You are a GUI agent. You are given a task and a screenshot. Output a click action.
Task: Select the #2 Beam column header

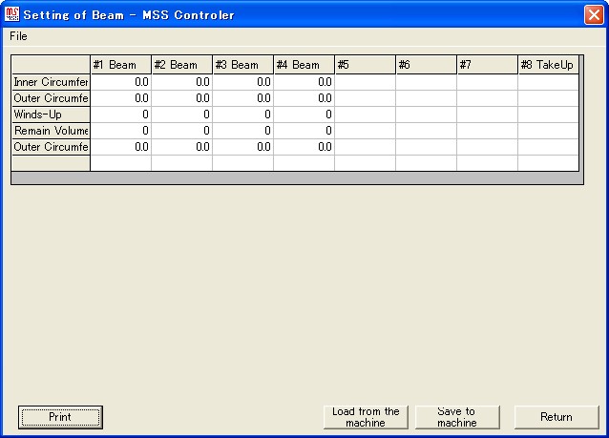[181, 65]
